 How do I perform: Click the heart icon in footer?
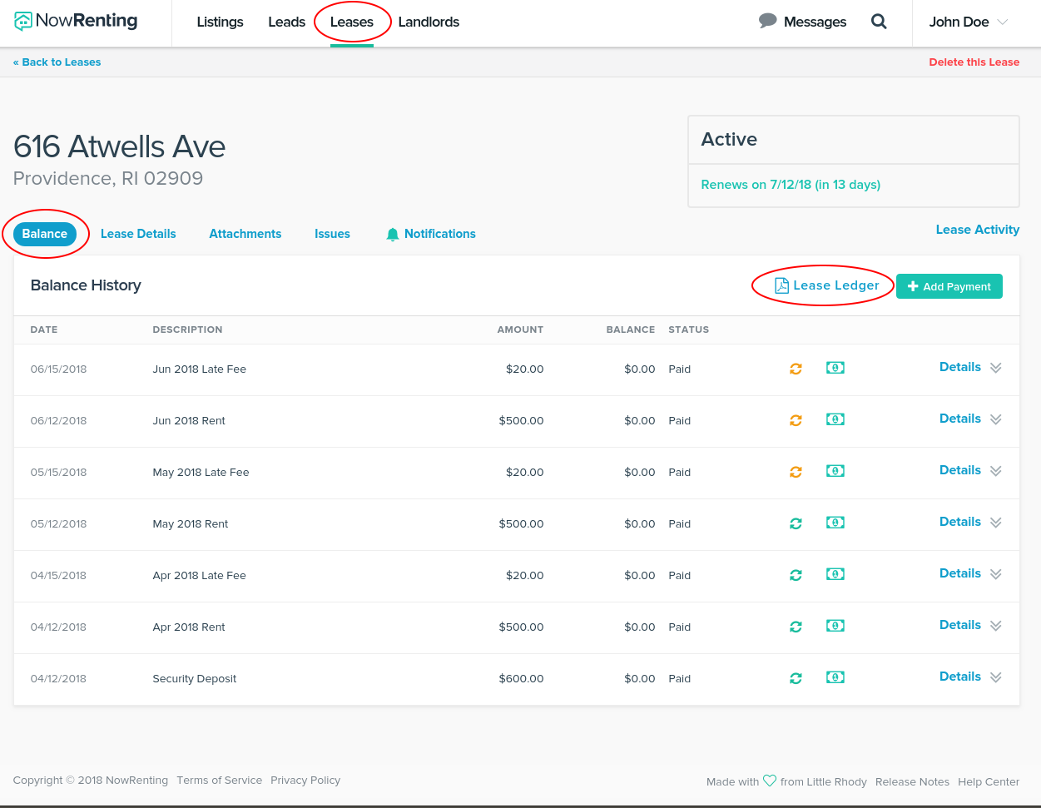pyautogui.click(x=770, y=781)
